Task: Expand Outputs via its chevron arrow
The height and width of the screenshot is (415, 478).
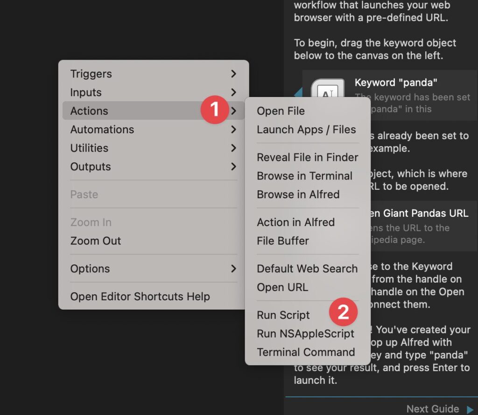Action: coord(233,166)
